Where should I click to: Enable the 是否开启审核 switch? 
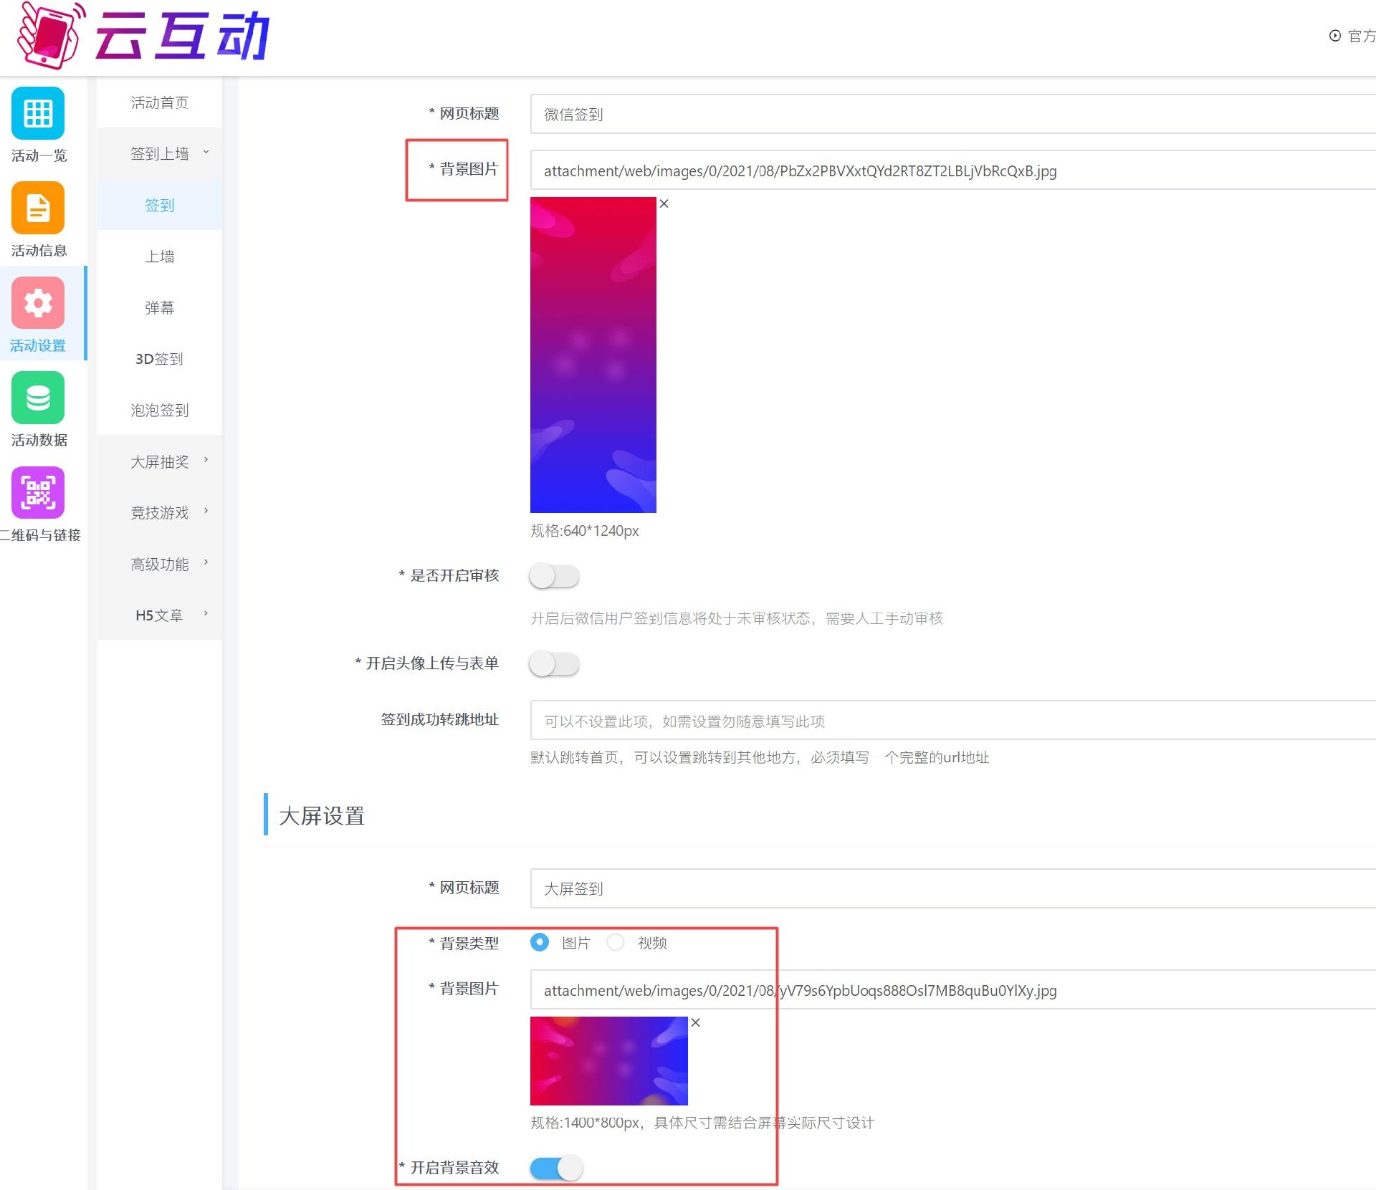[554, 576]
